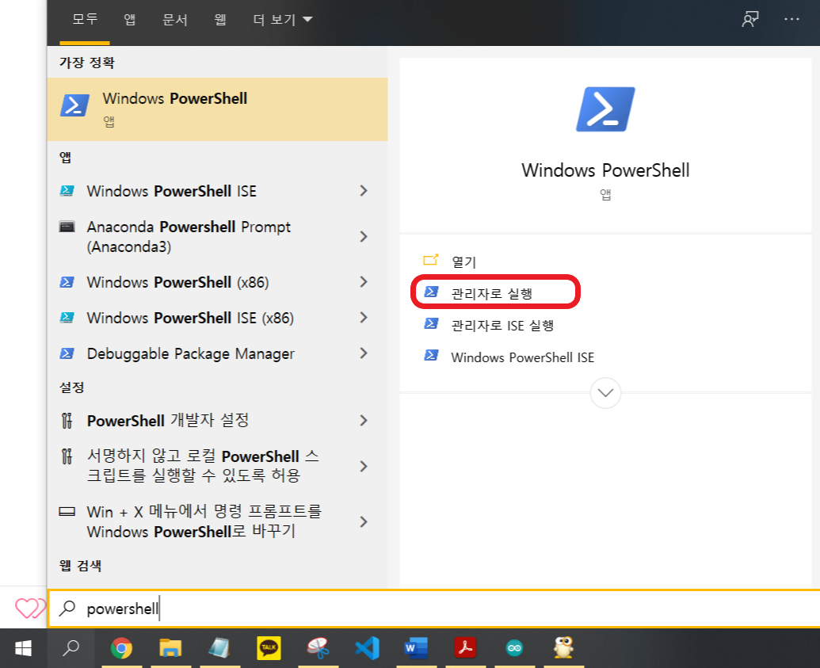Image resolution: width=820 pixels, height=668 pixels.
Task: Click the 열기 open icon
Action: click(430, 260)
